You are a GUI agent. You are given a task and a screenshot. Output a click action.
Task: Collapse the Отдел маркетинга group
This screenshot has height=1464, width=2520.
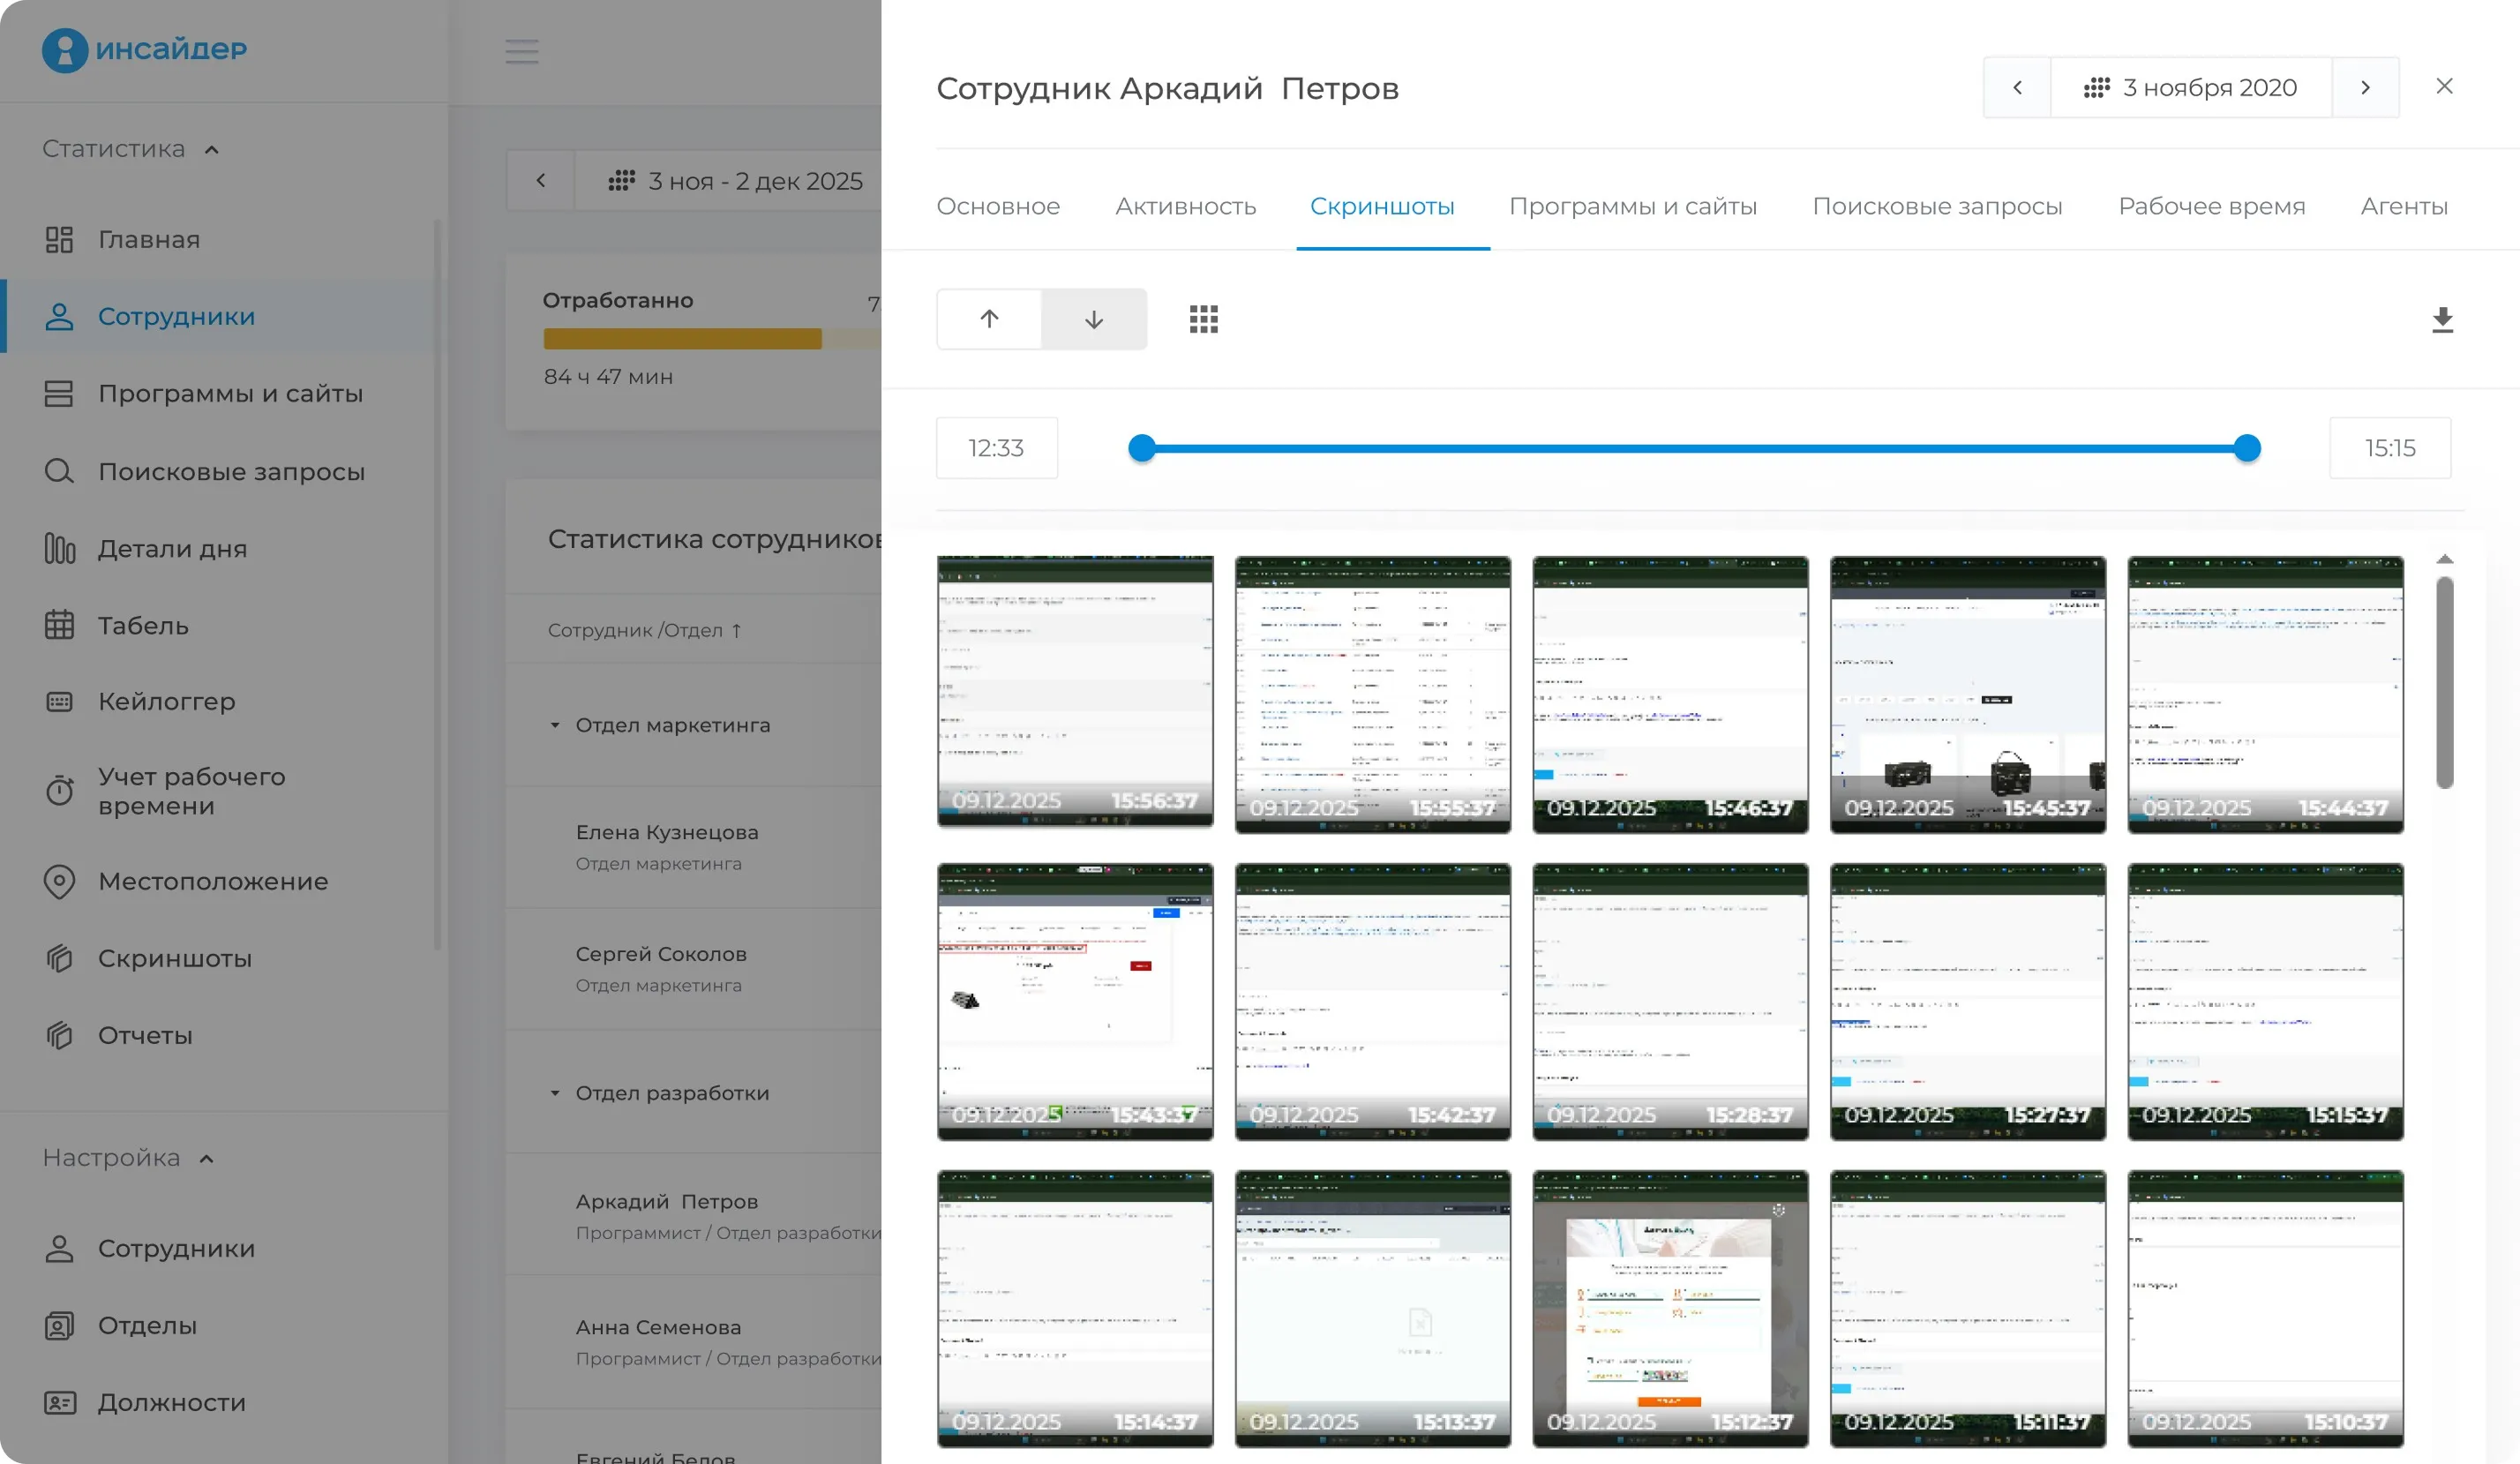tap(555, 725)
